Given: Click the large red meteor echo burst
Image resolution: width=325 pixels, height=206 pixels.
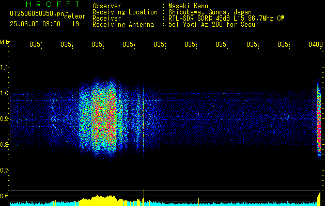Looking at the screenshot, I should 104,118.
